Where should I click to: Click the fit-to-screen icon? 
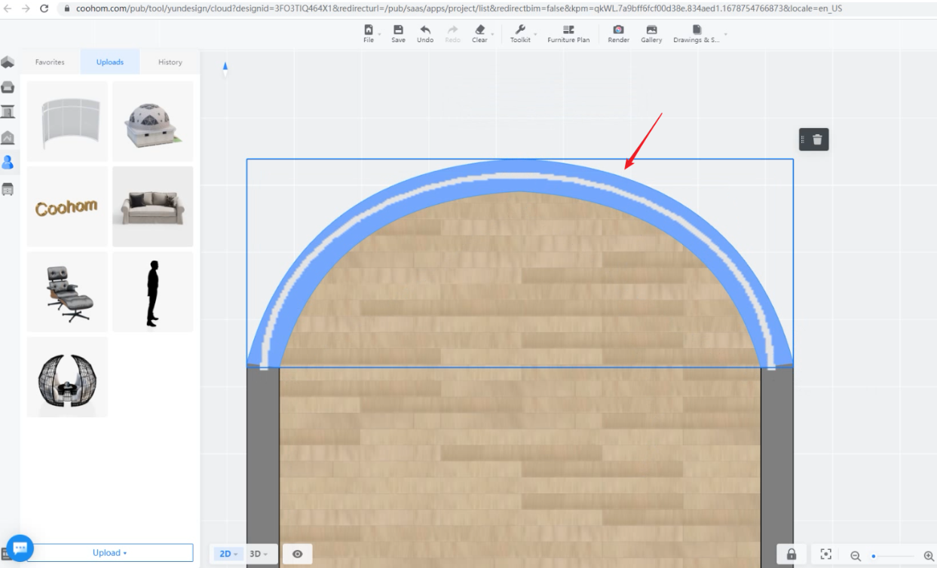[826, 554]
